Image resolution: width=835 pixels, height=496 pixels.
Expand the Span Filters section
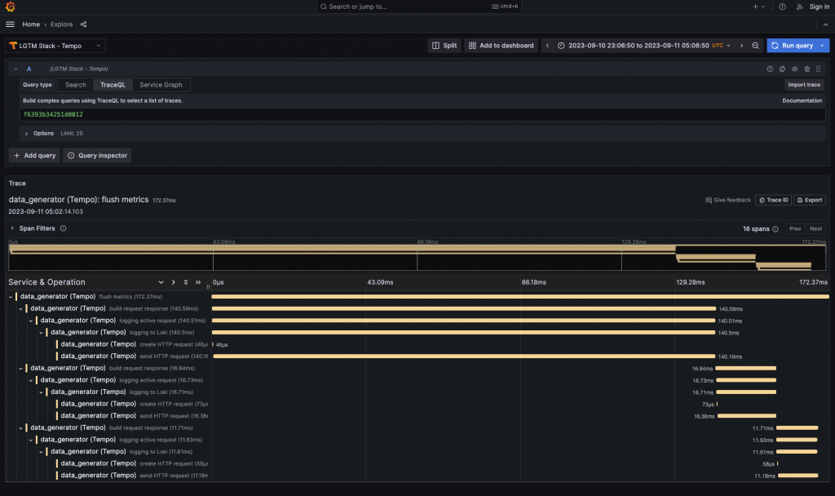point(12,228)
